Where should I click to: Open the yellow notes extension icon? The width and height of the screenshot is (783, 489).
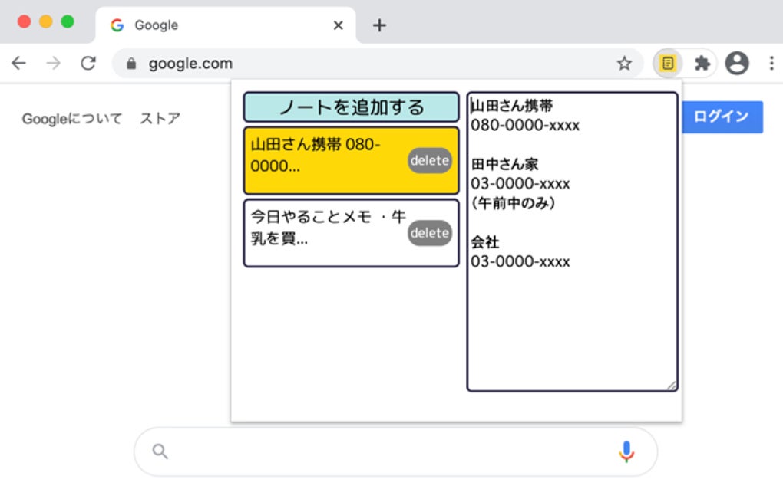(x=668, y=64)
